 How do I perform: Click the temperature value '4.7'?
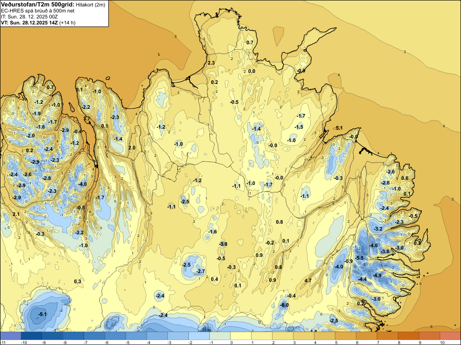click(308, 280)
